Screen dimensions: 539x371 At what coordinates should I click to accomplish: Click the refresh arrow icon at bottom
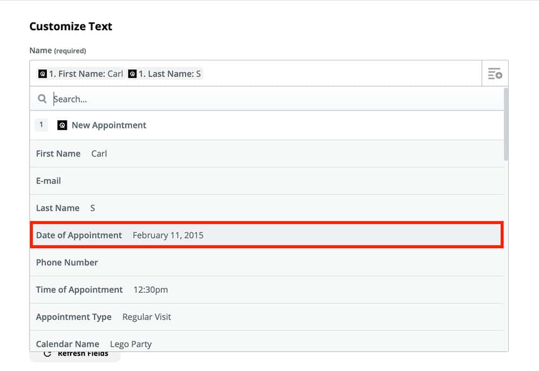click(x=47, y=354)
